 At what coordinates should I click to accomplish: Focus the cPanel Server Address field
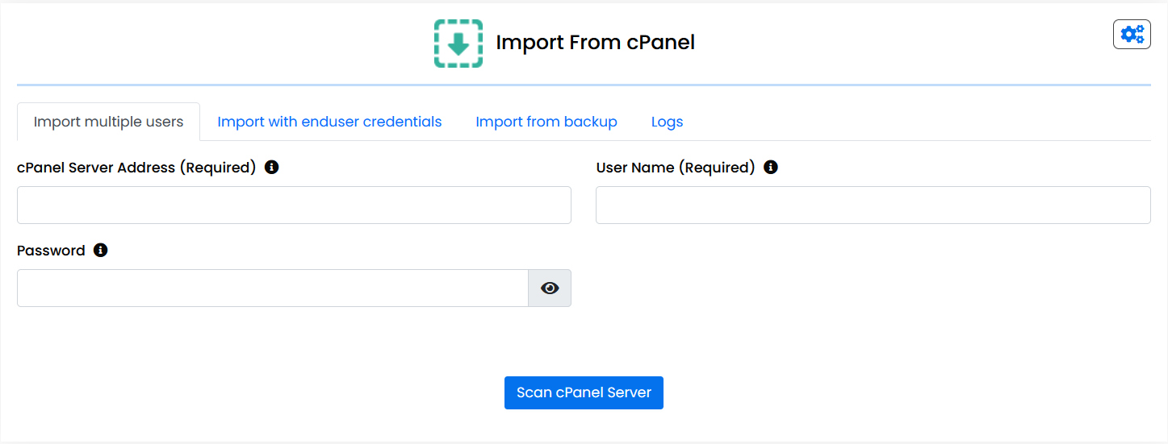(294, 205)
